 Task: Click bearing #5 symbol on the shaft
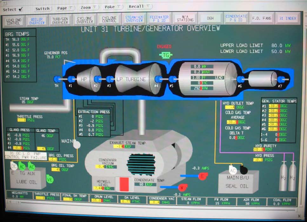pyautogui.click(x=172, y=79)
